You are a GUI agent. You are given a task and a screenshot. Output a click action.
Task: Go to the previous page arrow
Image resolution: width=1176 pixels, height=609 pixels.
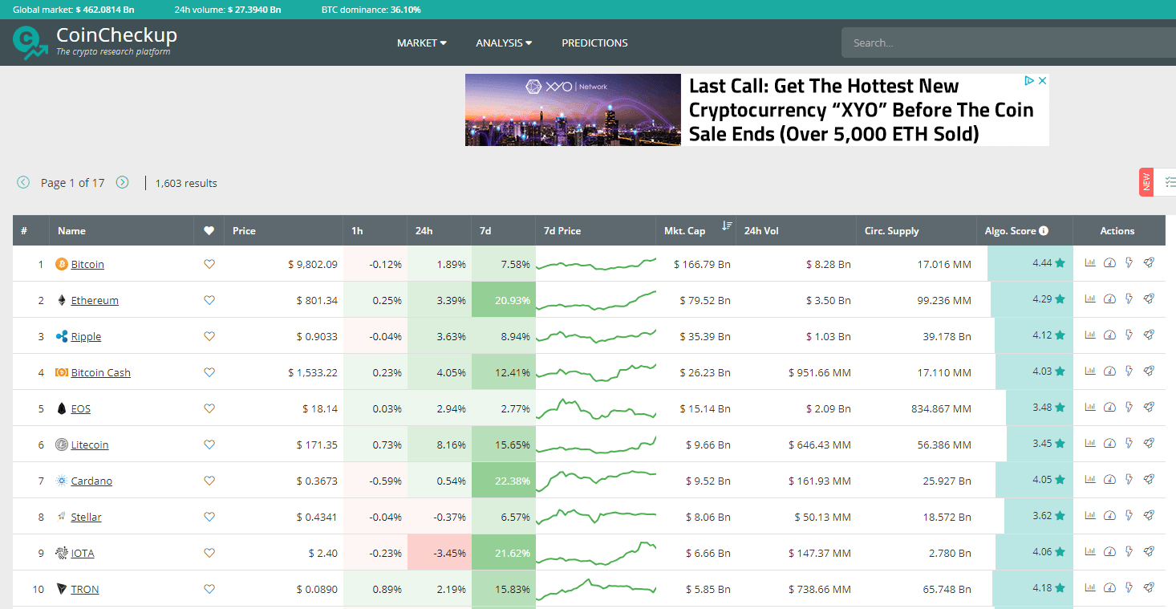coord(23,182)
